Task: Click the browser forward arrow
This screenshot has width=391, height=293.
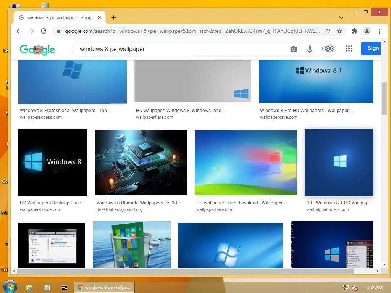Action: pyautogui.click(x=31, y=31)
